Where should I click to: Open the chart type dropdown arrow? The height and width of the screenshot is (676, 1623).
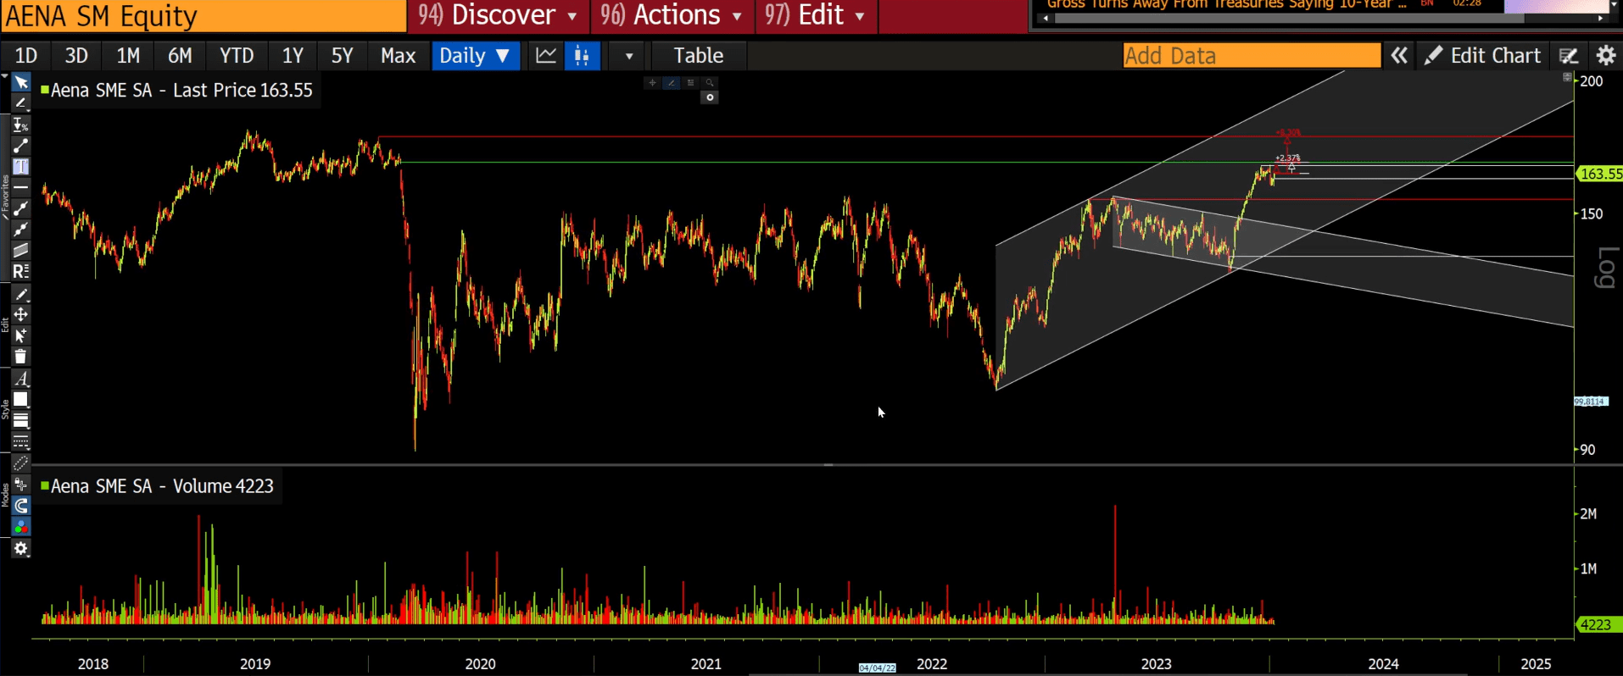[628, 56]
